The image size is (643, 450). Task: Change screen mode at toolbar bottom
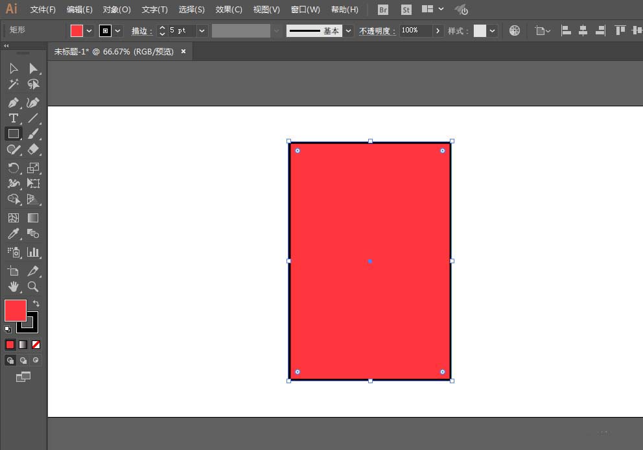point(23,377)
